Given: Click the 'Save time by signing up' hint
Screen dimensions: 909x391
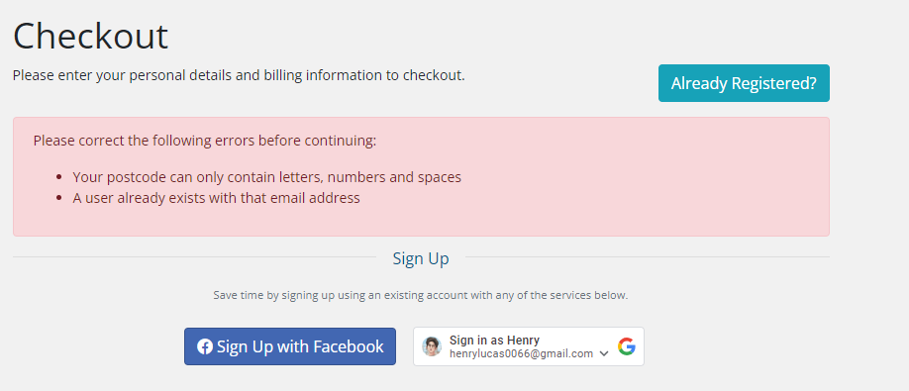Looking at the screenshot, I should (420, 295).
